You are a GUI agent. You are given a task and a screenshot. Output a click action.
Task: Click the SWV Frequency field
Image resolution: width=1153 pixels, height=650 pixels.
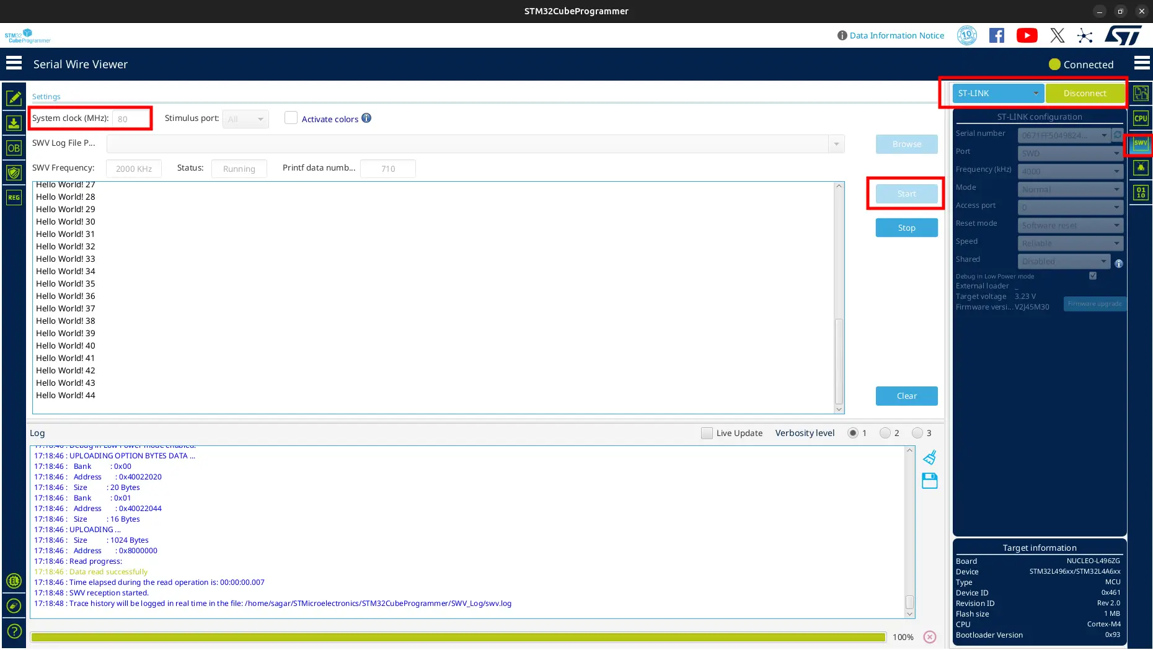tap(134, 169)
